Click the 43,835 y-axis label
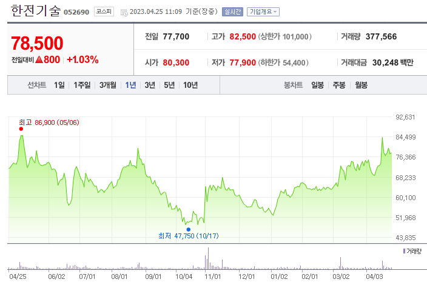The height and width of the screenshot is (285, 427). [x=406, y=238]
